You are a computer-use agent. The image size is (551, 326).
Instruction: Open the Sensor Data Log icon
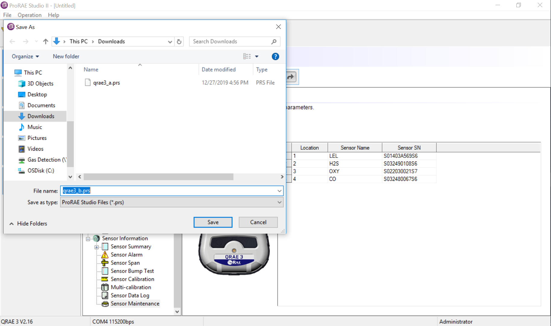(105, 295)
